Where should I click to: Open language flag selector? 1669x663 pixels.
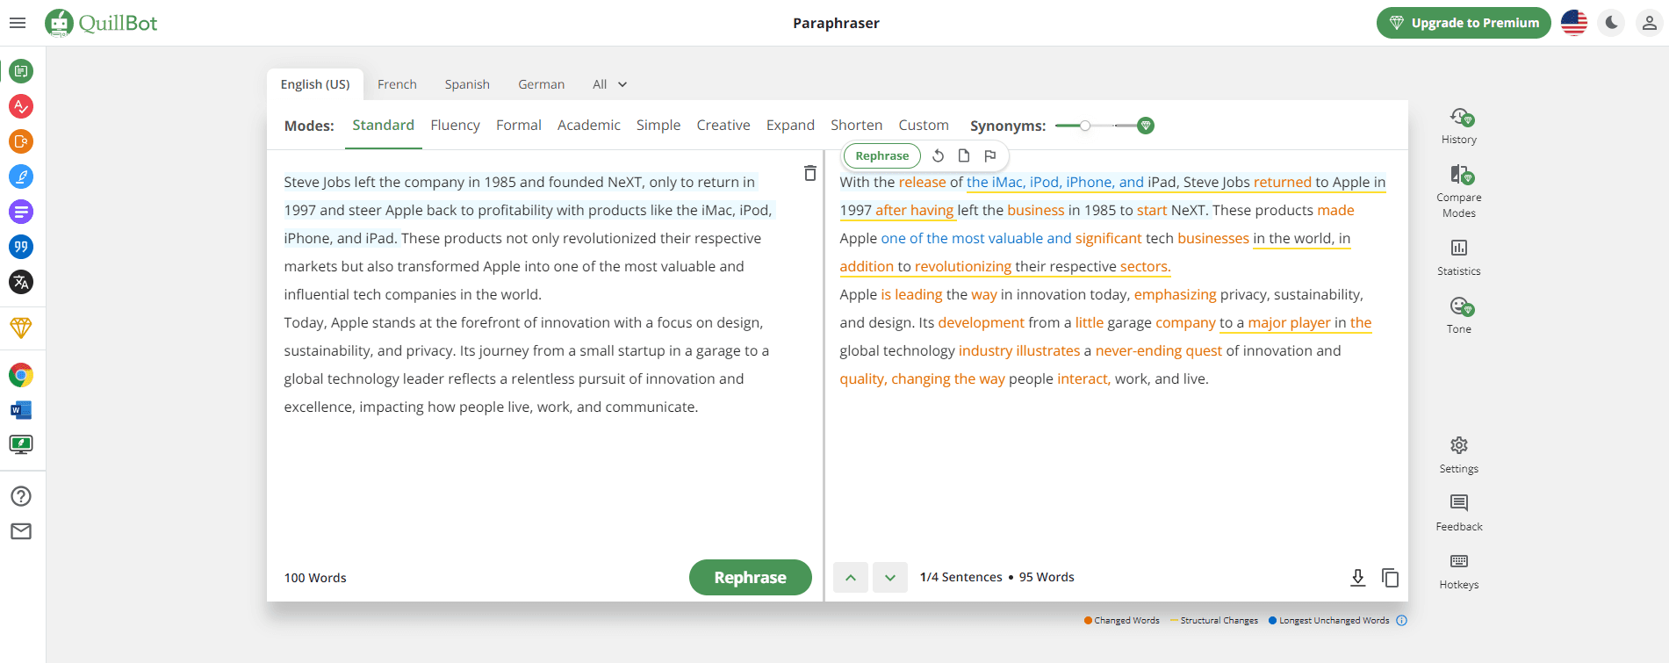[1573, 23]
